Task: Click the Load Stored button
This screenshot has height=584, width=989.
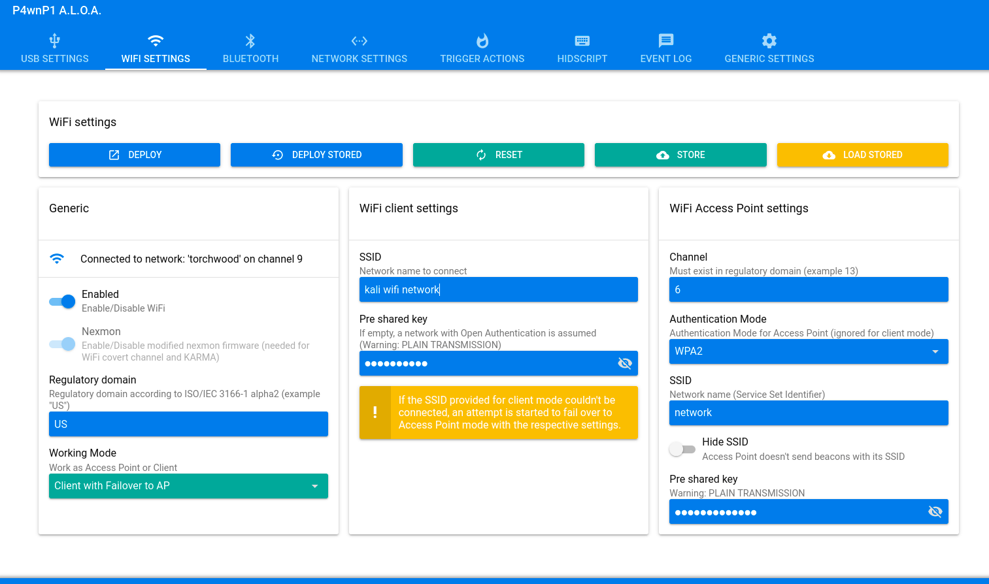Action: (x=862, y=155)
